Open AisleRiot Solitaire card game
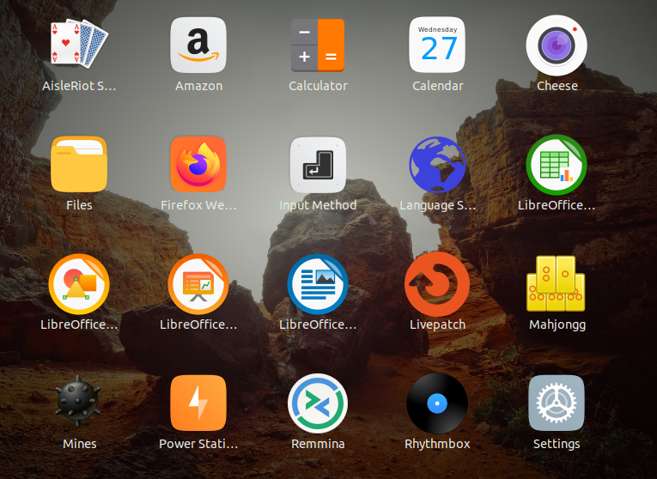The image size is (657, 479). pos(79,44)
